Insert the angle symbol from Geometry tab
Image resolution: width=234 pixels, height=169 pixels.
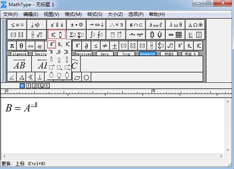point(12,77)
